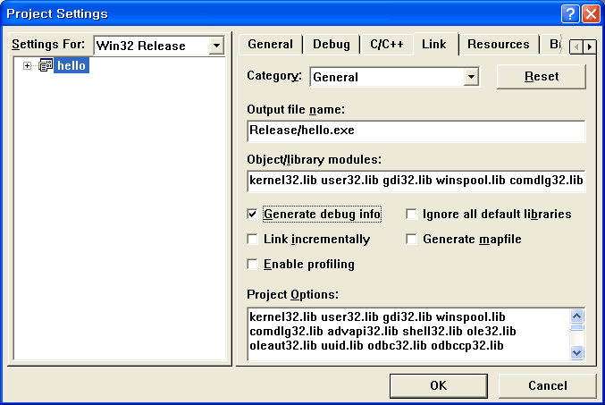
Task: Click the Output file name field
Action: point(416,131)
